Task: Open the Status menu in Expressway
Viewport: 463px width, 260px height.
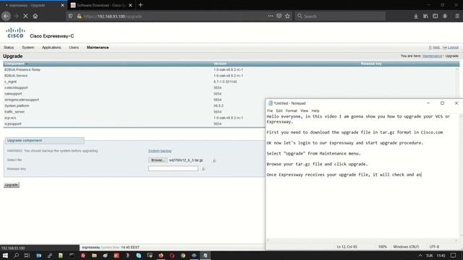Action: click(x=9, y=48)
